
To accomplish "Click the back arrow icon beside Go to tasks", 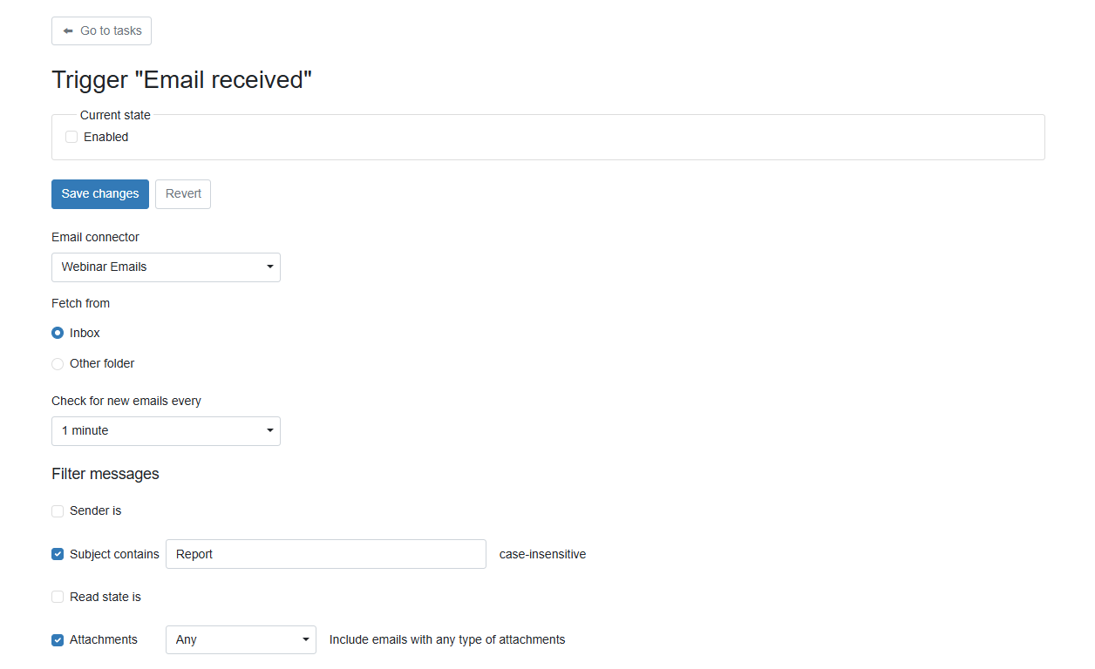I will click(68, 30).
